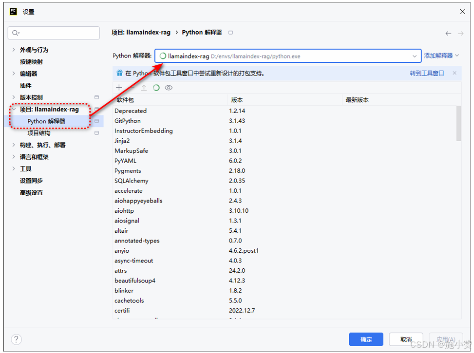Click project marker icon next to 版本控制
This screenshot has height=353, width=474.
[x=97, y=97]
